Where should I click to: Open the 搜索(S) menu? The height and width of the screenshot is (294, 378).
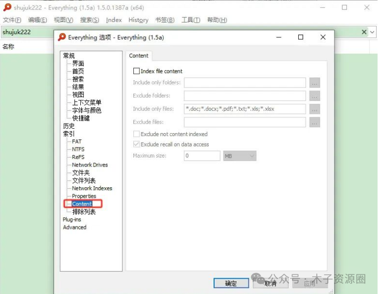[x=90, y=20]
